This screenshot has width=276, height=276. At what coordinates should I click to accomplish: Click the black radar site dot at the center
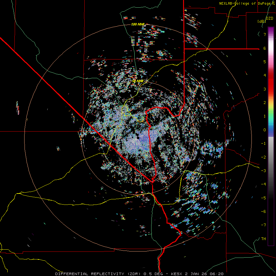[138, 138]
